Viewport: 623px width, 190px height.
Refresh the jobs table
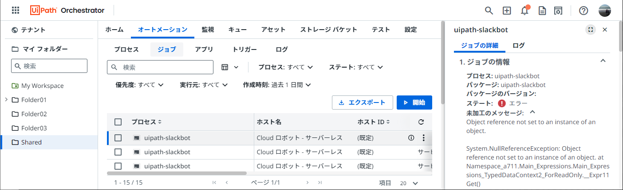[421, 122]
